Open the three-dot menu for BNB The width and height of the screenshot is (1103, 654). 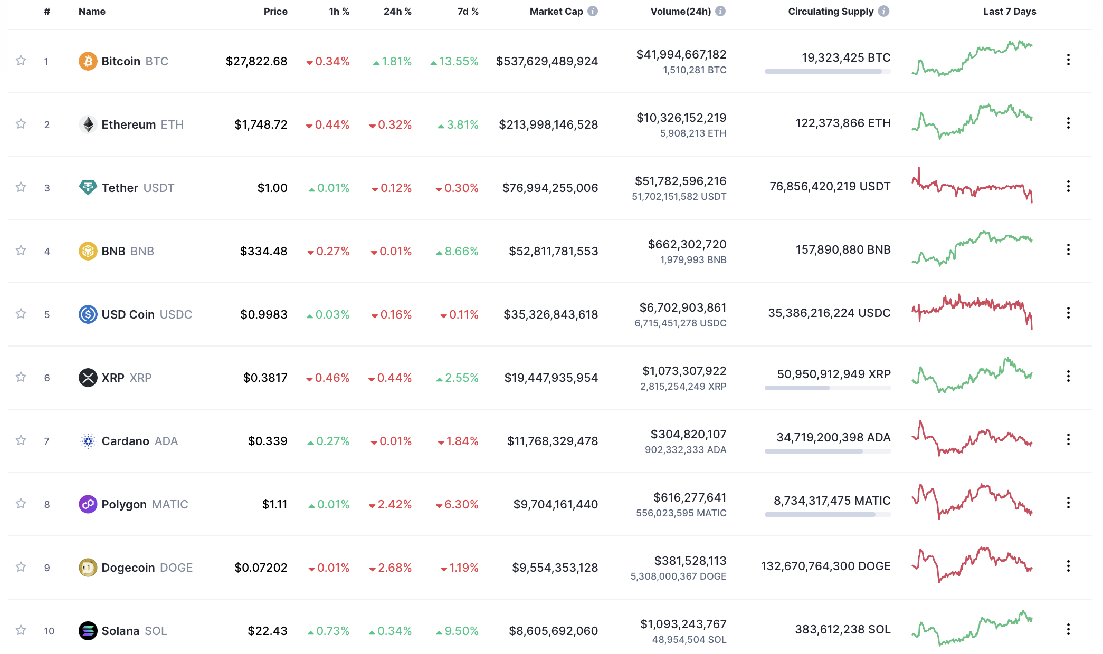coord(1068,249)
